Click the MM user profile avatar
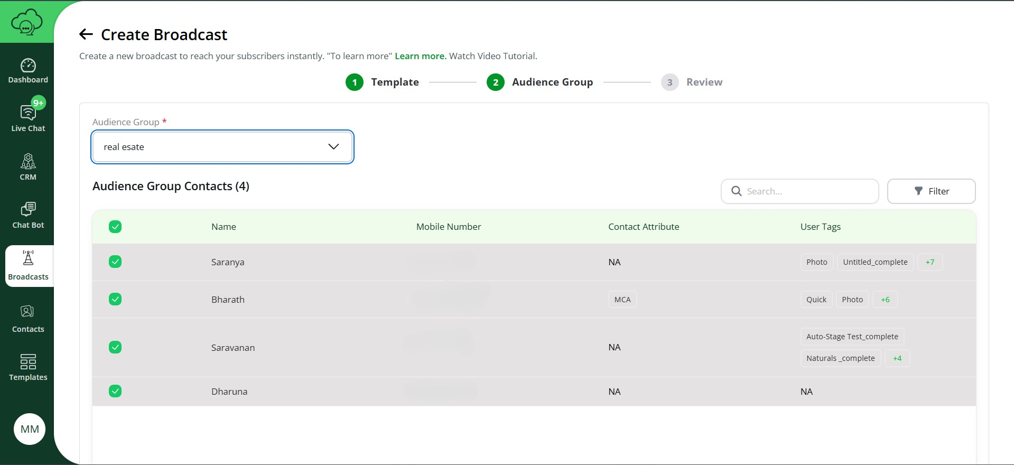Viewport: 1014px width, 465px height. click(x=30, y=429)
